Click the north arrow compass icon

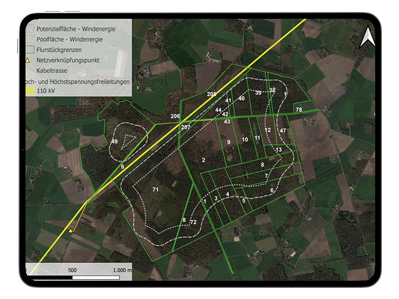click(x=366, y=38)
